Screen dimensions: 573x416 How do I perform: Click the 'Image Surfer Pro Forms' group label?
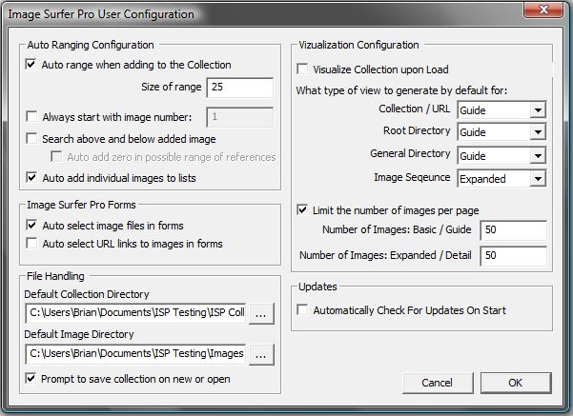click(81, 205)
